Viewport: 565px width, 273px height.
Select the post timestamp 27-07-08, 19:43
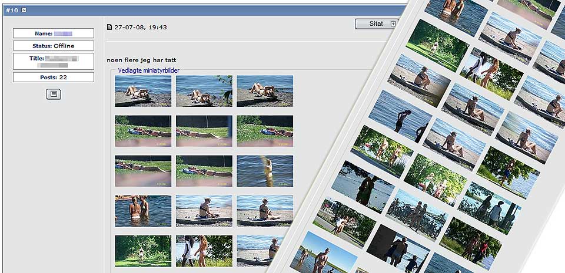click(x=141, y=27)
